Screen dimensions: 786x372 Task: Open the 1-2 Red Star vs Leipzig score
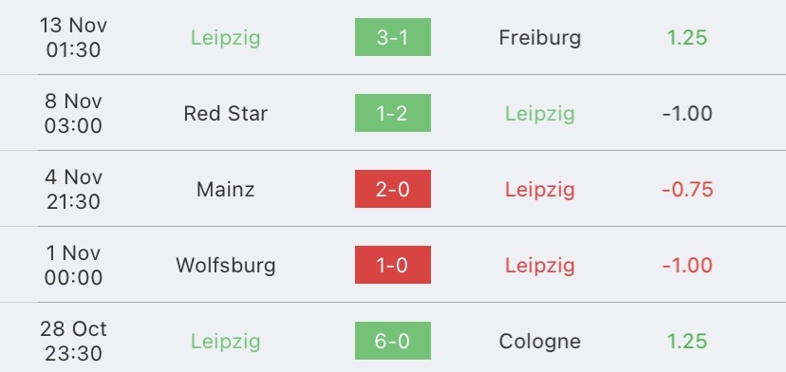[x=392, y=113]
